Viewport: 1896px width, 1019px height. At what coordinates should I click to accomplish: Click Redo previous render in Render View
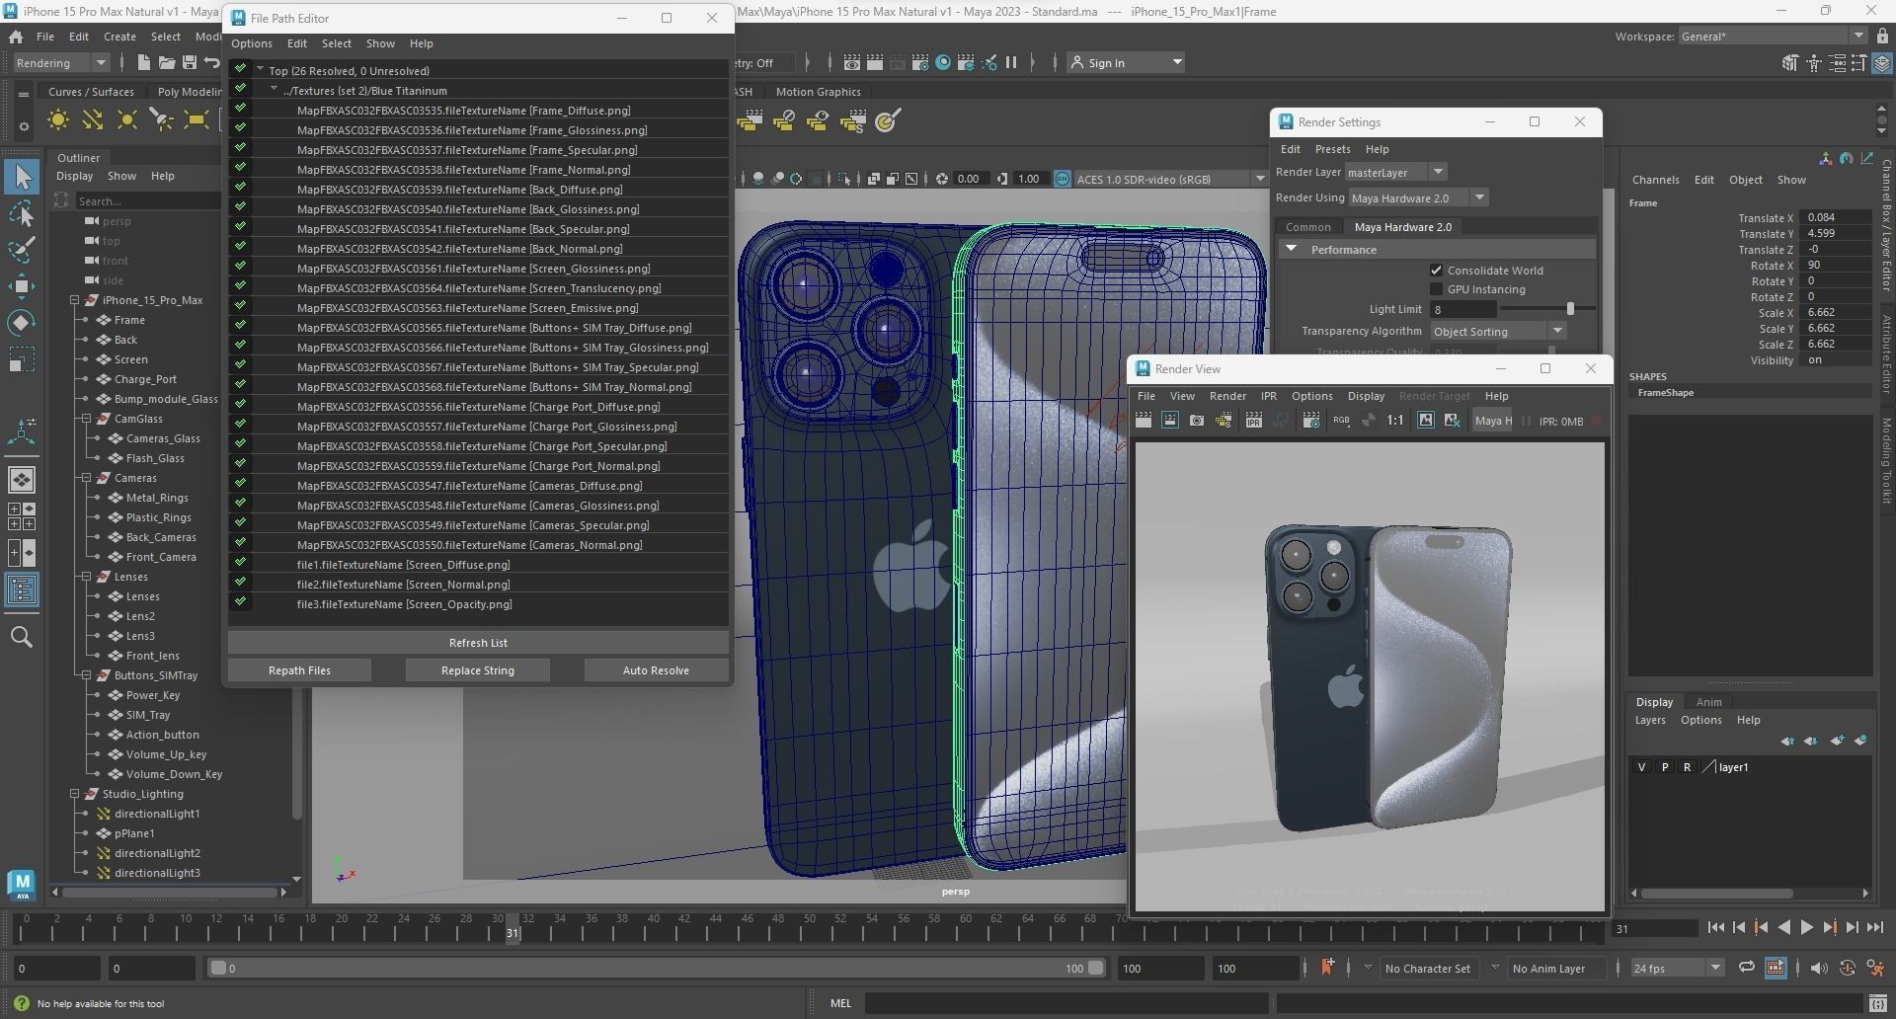coord(1144,421)
